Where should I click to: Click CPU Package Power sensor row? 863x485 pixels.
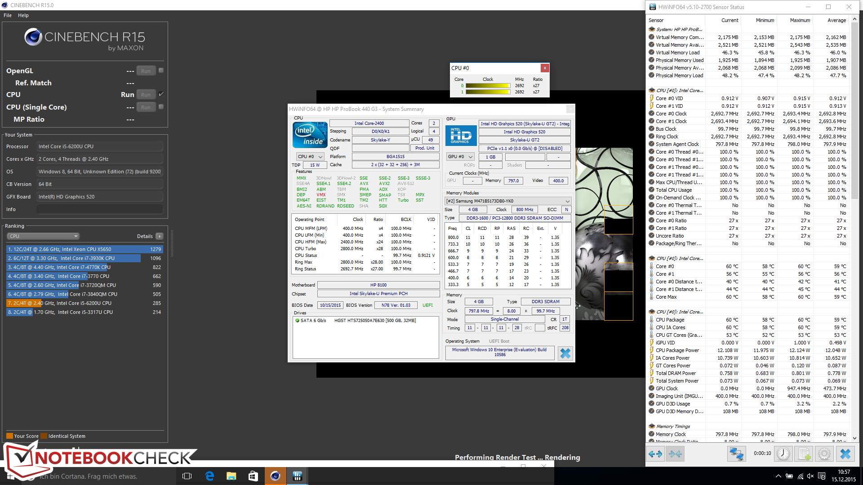(747, 350)
